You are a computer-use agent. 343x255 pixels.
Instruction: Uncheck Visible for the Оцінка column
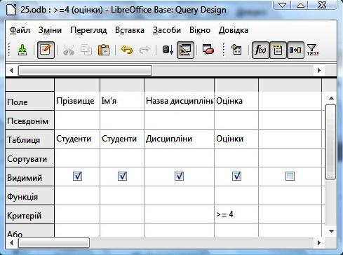236,176
